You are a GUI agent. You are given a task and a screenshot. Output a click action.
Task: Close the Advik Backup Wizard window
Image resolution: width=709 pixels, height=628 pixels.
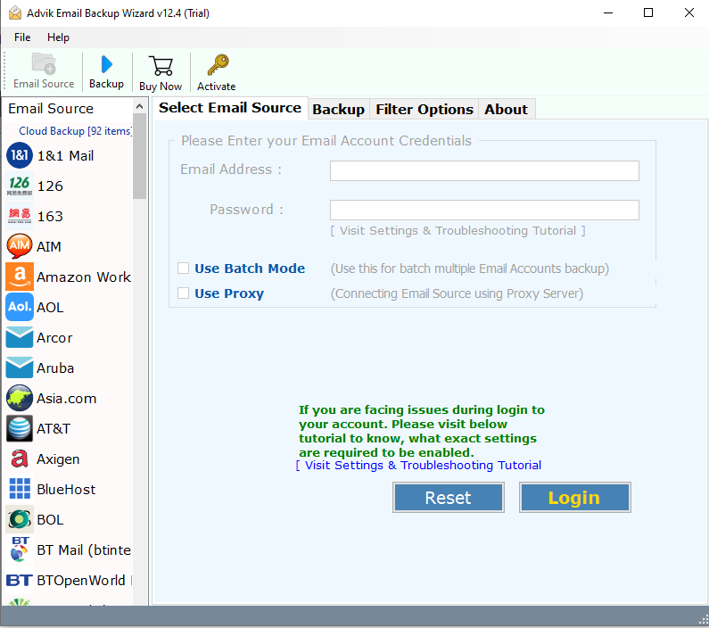pyautogui.click(x=689, y=12)
